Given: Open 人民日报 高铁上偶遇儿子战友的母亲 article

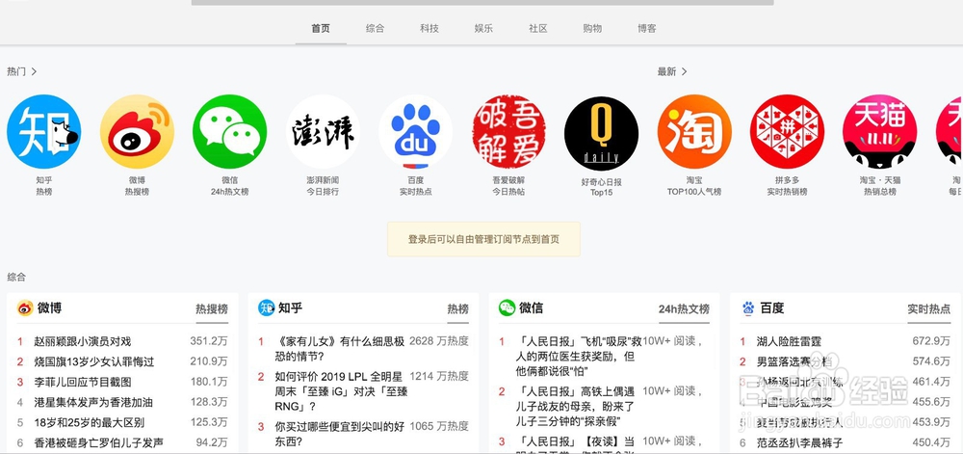Looking at the screenshot, I should click(576, 406).
